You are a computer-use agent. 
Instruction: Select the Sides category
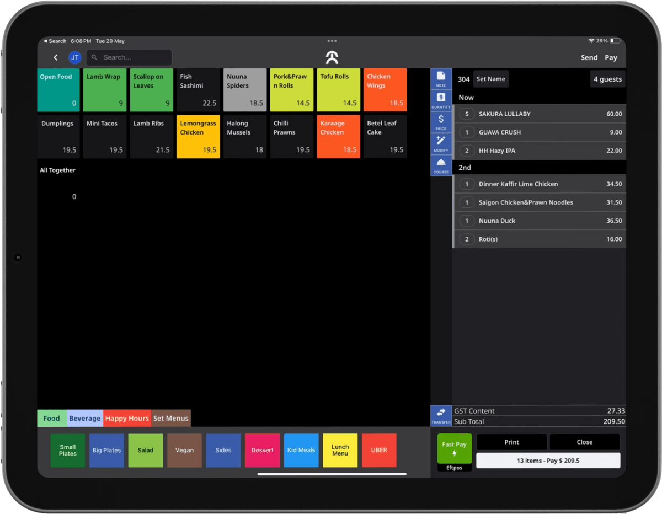click(223, 450)
